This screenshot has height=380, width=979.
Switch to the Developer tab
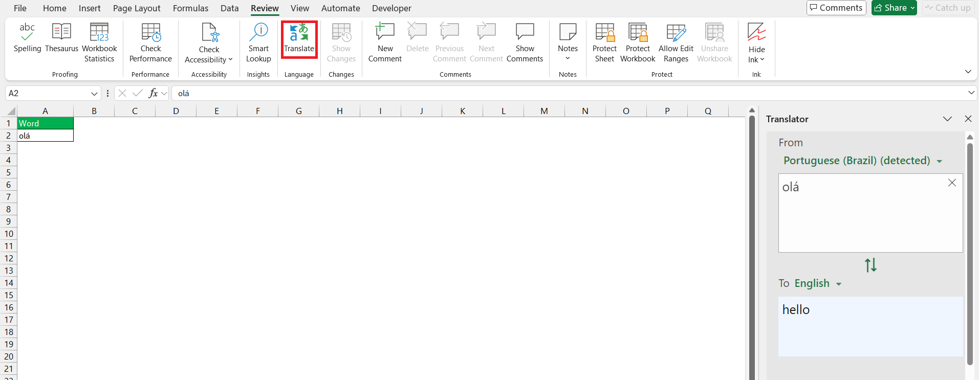(x=391, y=8)
